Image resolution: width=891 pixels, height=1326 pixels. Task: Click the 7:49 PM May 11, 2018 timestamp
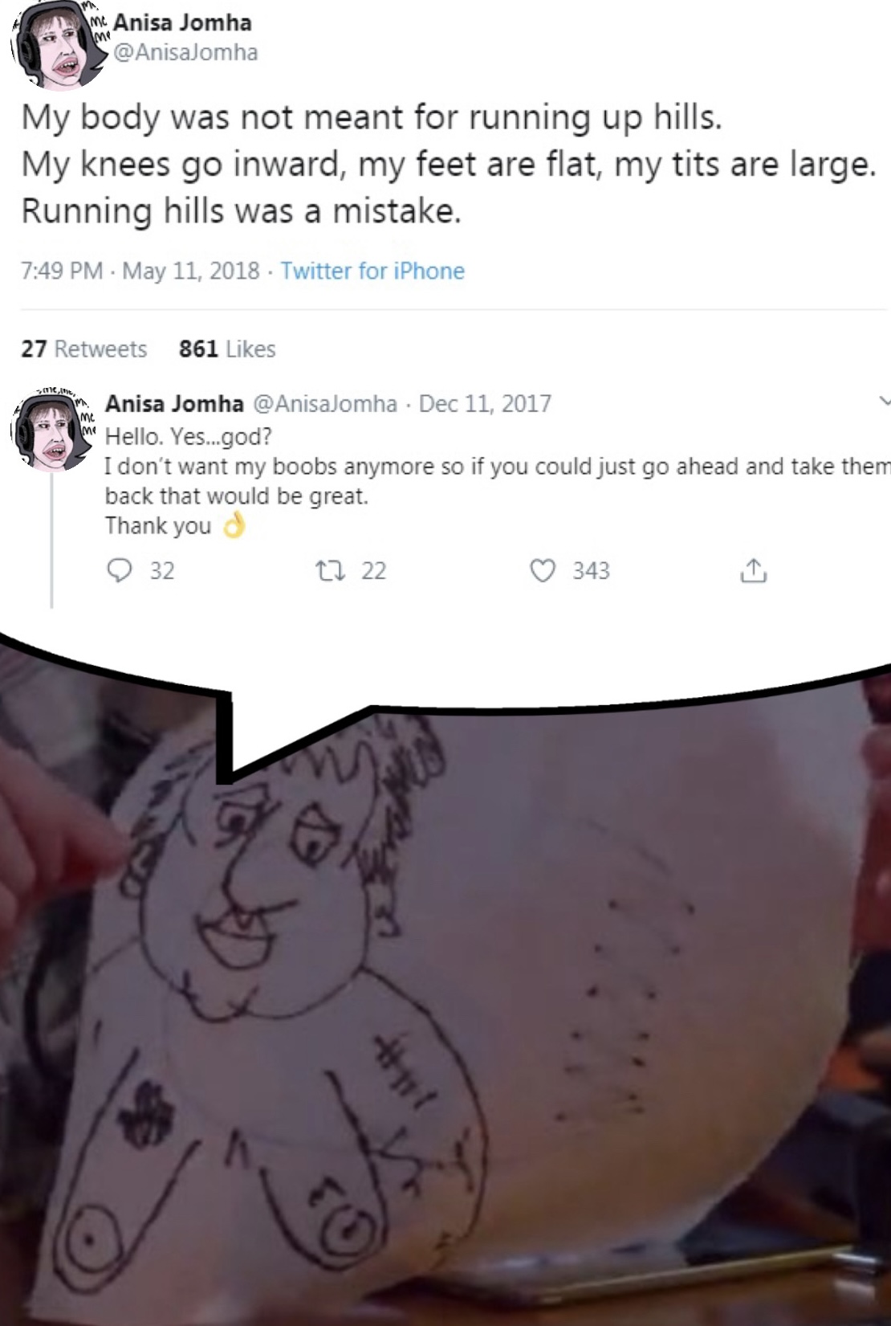tap(140, 271)
